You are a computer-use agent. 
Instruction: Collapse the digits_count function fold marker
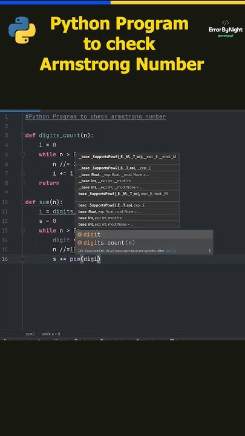(x=22, y=136)
